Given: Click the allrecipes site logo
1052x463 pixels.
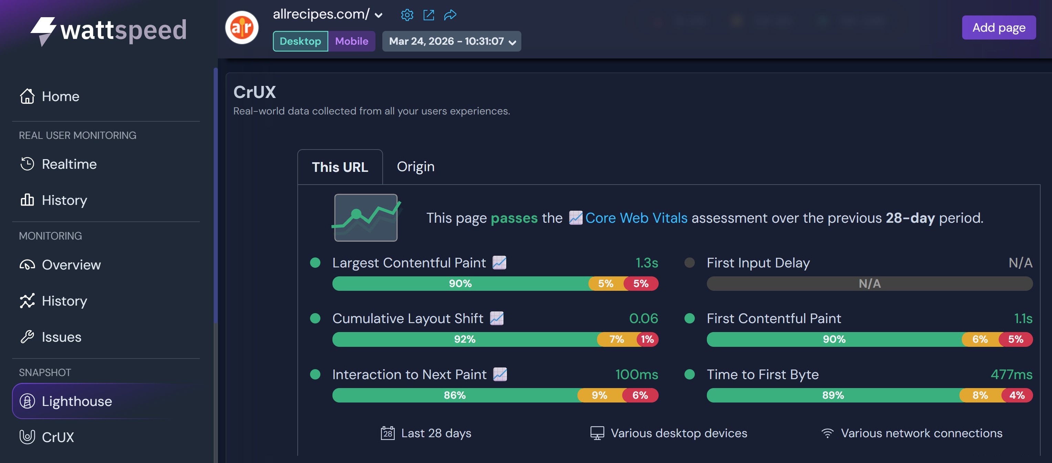Looking at the screenshot, I should pyautogui.click(x=242, y=27).
